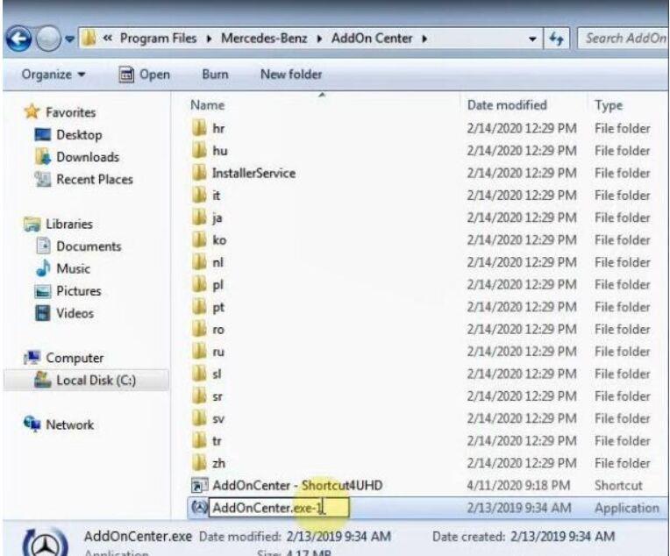
Task: Sort by the Type column header
Action: point(609,105)
